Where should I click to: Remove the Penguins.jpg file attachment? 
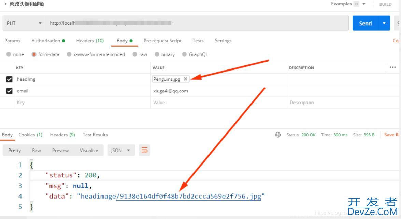tap(185, 79)
